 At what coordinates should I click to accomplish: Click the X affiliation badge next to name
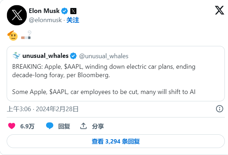(73, 11)
